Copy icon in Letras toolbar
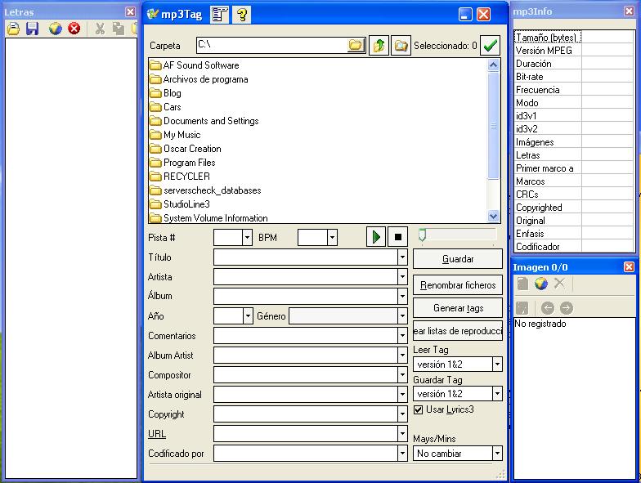641x483 pixels. (x=118, y=29)
